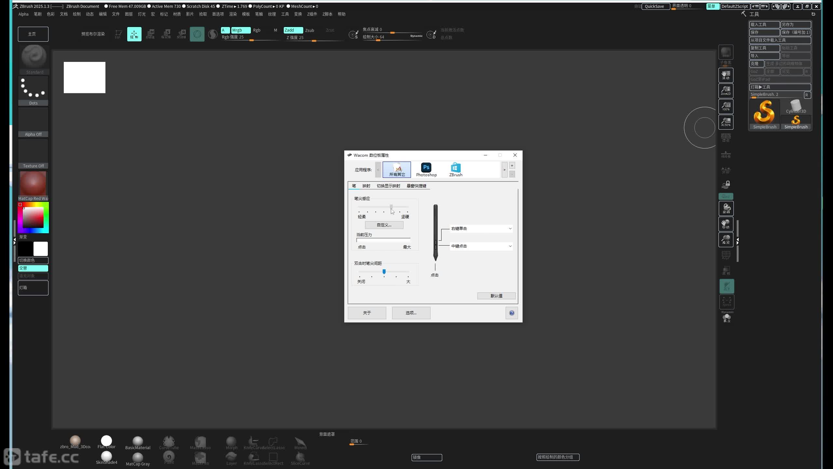
Task: Click the 载入工具 load tool button
Action: [x=764, y=24]
